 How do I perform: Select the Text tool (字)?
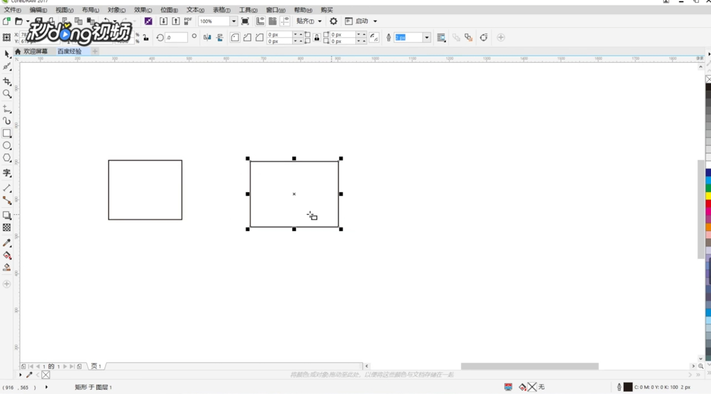tap(7, 173)
